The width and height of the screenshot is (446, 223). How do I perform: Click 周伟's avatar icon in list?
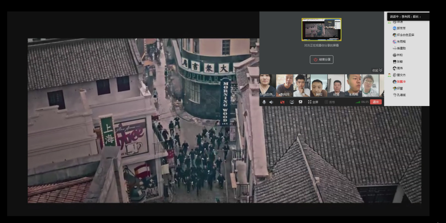point(395,68)
